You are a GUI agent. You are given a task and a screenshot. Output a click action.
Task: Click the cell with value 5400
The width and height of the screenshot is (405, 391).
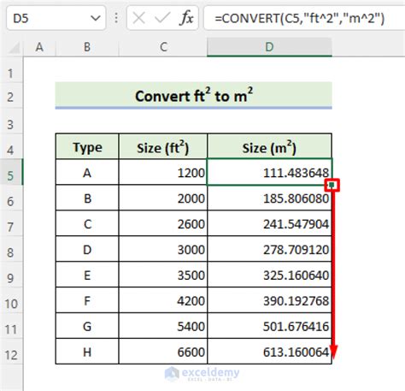click(163, 326)
